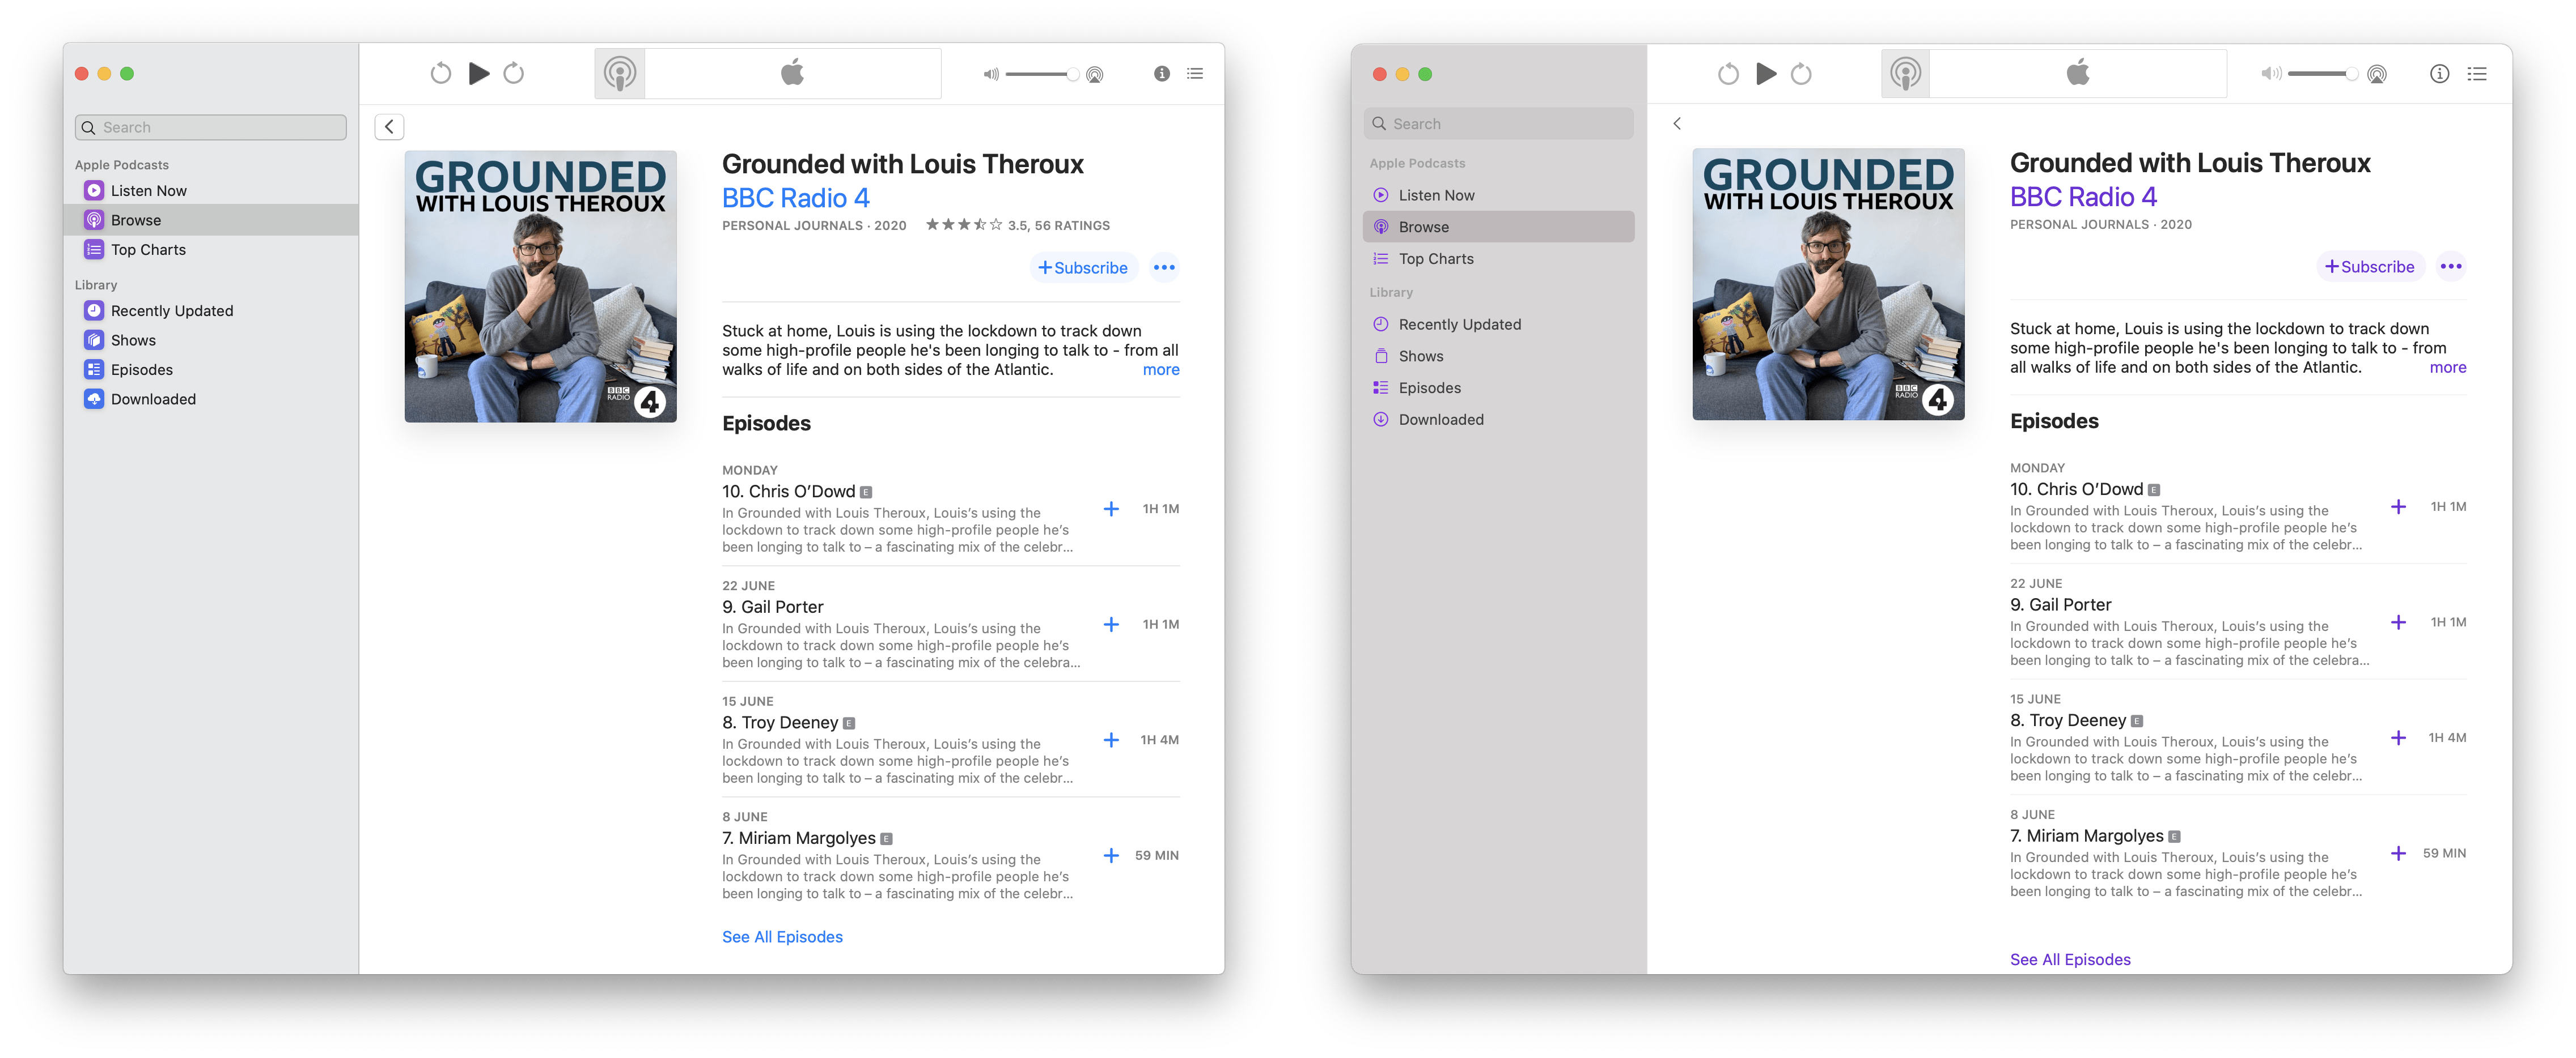This screenshot has height=1058, width=2576.
Task: Click the outlined info circle icon in toolbar
Action: tap(2440, 74)
